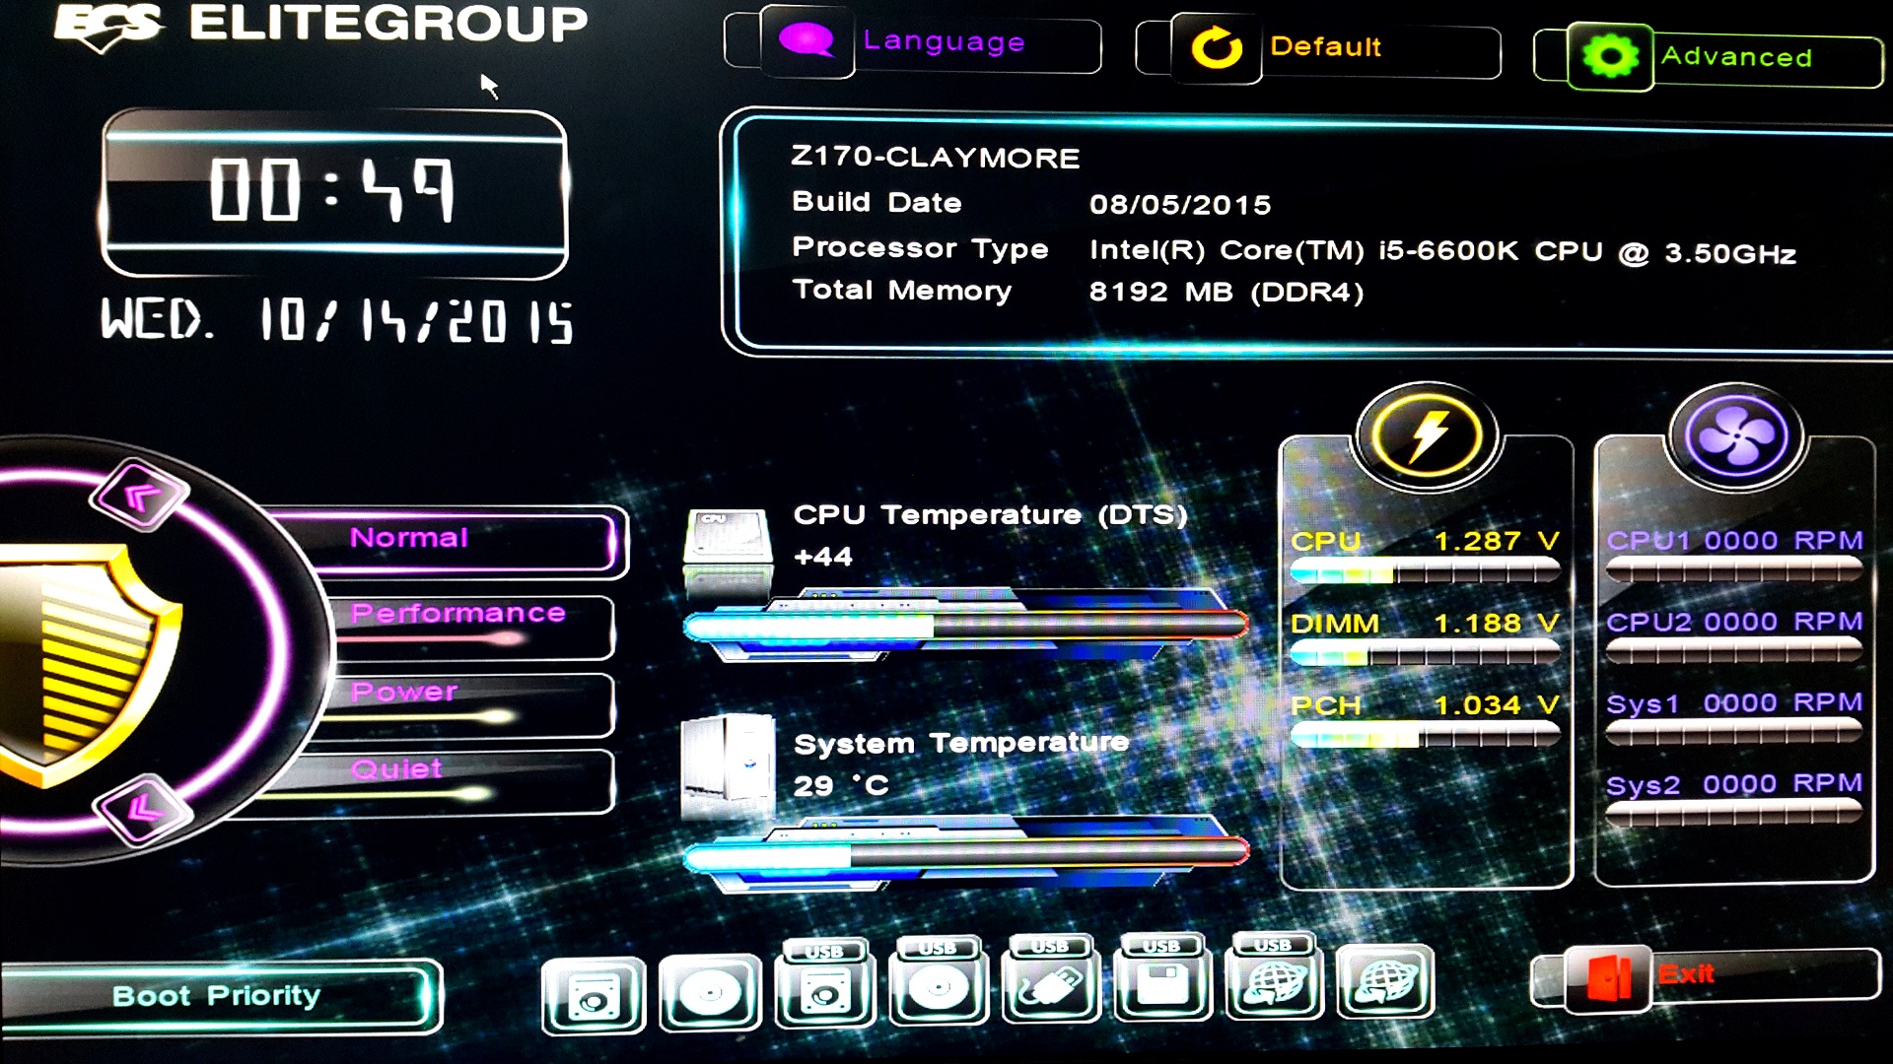Click the WED. 10/14/2015 date
Image resolution: width=1893 pixels, height=1064 pixels.
coord(337,321)
